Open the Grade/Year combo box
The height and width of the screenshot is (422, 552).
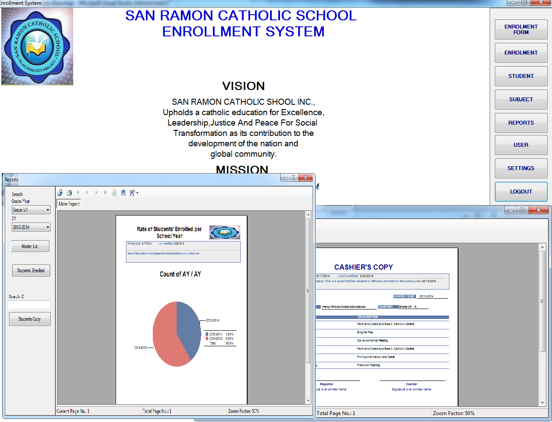(31, 210)
